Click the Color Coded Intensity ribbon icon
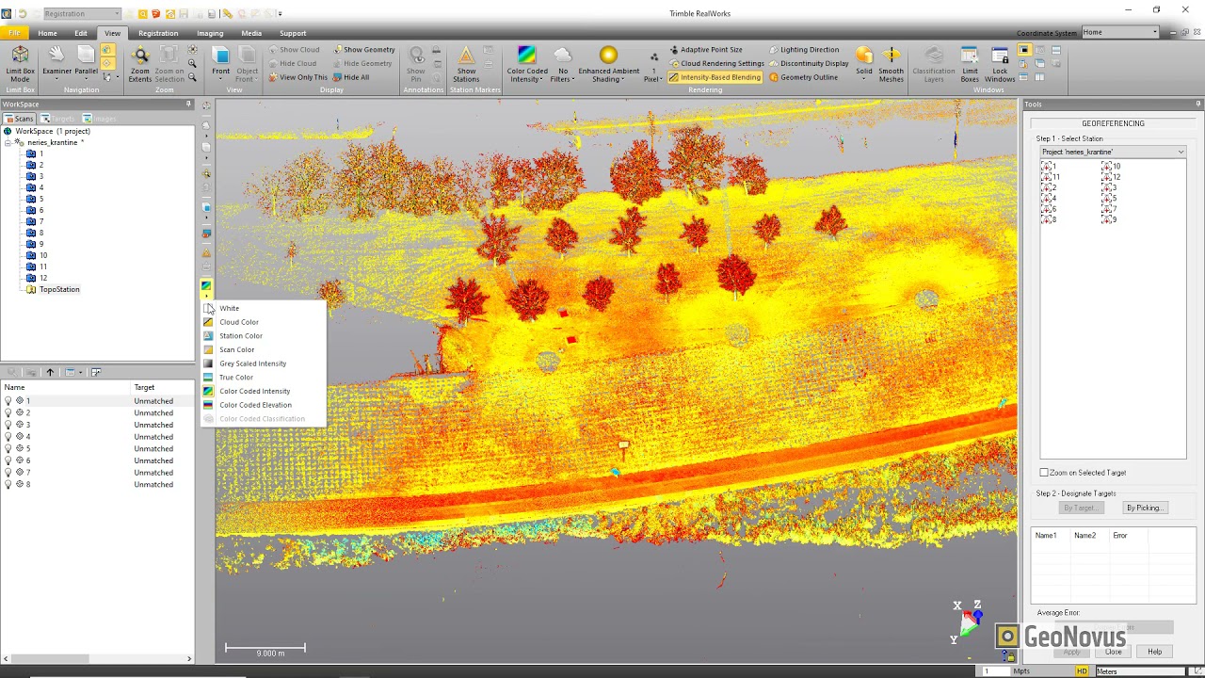The height and width of the screenshot is (678, 1205). (527, 64)
